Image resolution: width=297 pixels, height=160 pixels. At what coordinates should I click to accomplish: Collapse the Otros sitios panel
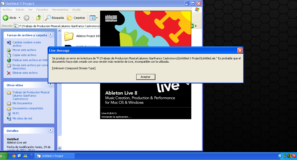pos(50,85)
